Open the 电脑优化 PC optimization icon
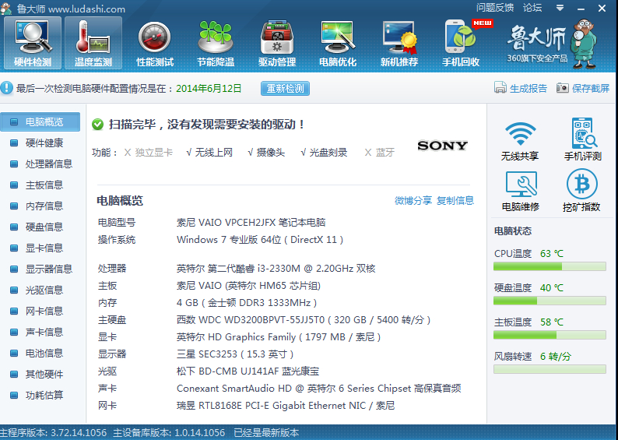The width and height of the screenshot is (618, 440). (338, 43)
